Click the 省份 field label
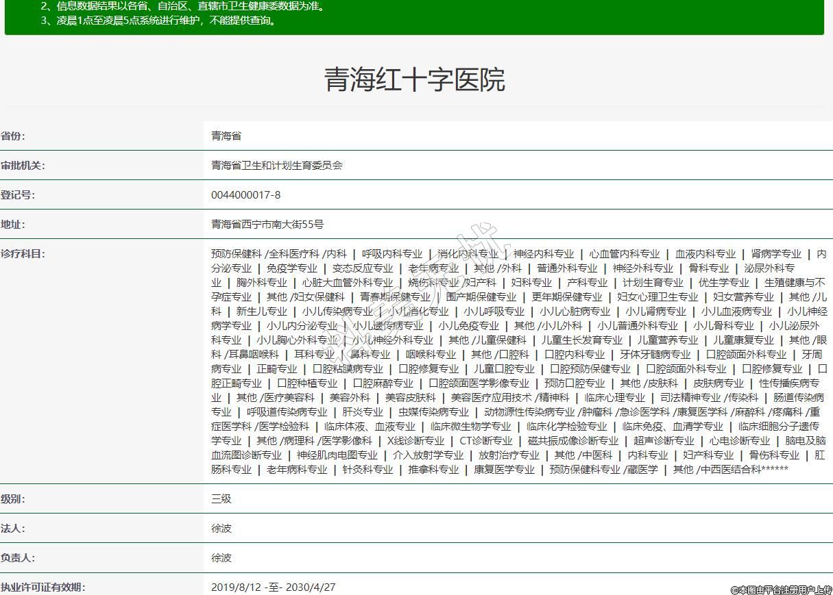The image size is (833, 595). 13,136
